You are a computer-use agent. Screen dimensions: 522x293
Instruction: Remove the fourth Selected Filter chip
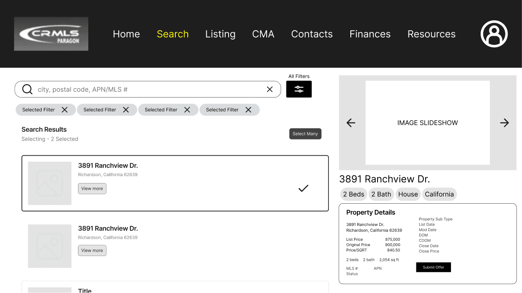click(x=248, y=110)
